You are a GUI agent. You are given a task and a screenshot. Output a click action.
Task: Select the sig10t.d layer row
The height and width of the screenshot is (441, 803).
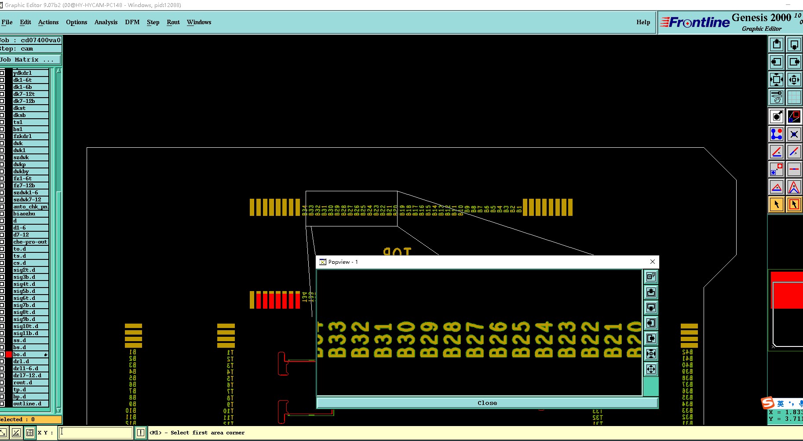tap(30, 326)
